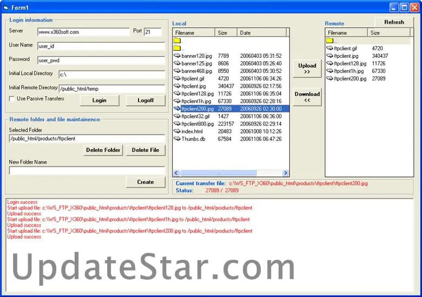Screen dimensions: 422x297
Task: Click the single-dot folder icon in Local list
Action: pos(177,41)
